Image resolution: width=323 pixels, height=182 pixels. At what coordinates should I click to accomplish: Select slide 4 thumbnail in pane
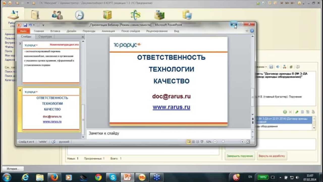[51, 109]
